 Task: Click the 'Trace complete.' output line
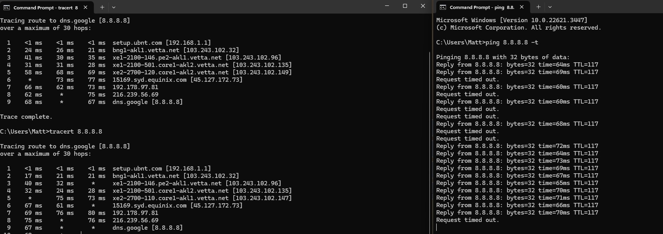tap(26, 117)
